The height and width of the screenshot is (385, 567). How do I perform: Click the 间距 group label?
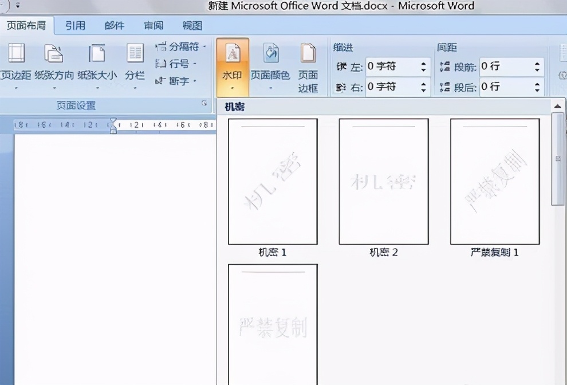click(x=447, y=48)
